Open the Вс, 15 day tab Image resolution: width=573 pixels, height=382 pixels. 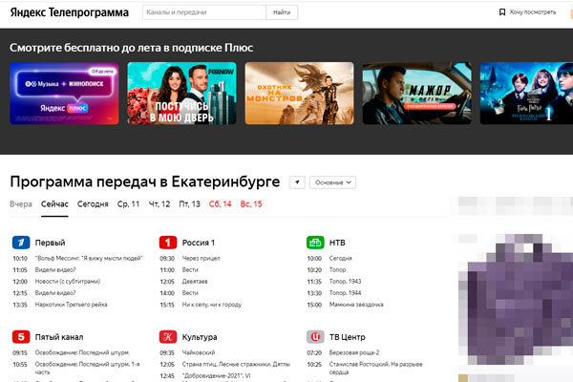pos(251,204)
